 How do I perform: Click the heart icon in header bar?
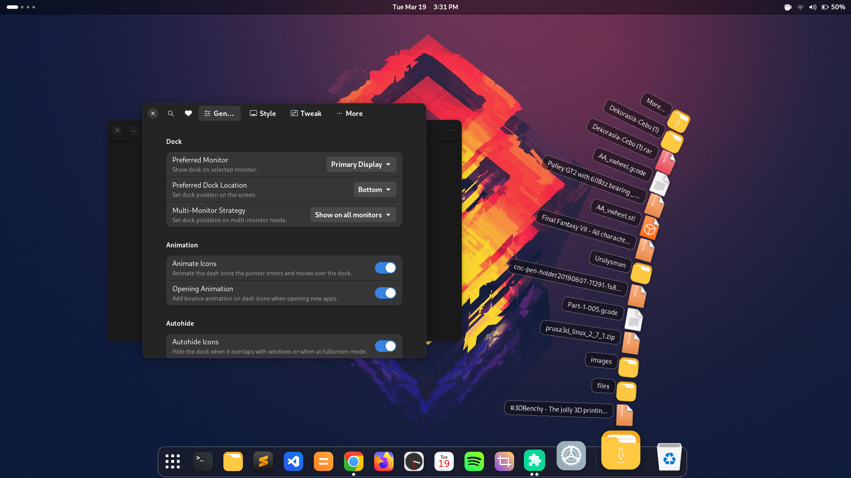(x=188, y=113)
